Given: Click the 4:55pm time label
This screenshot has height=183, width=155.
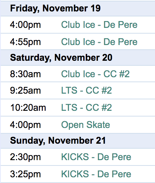Looking at the screenshot, I should pos(25,42).
